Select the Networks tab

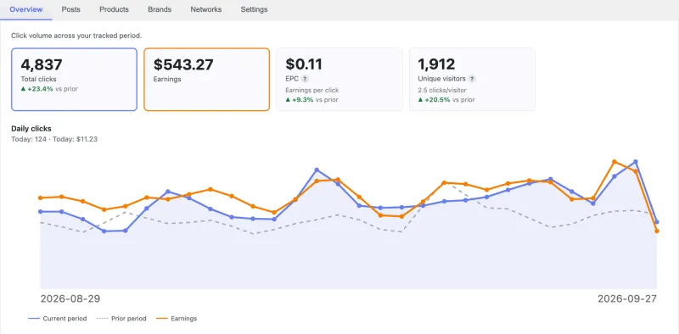[205, 9]
